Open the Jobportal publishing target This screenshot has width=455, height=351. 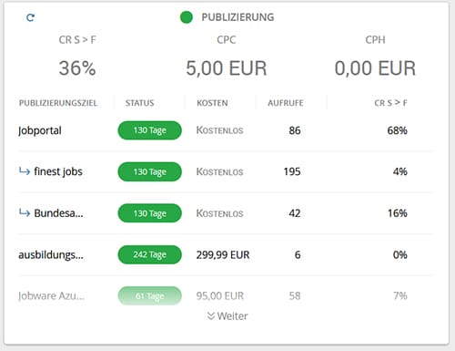[x=40, y=130]
